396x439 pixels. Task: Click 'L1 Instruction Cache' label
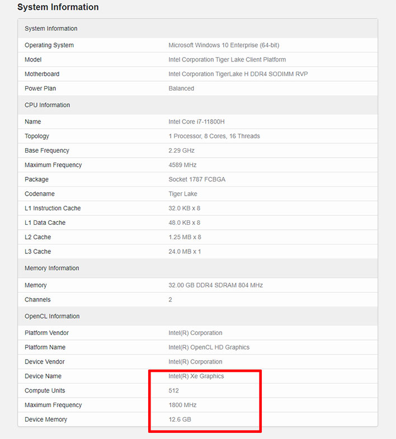[53, 208]
